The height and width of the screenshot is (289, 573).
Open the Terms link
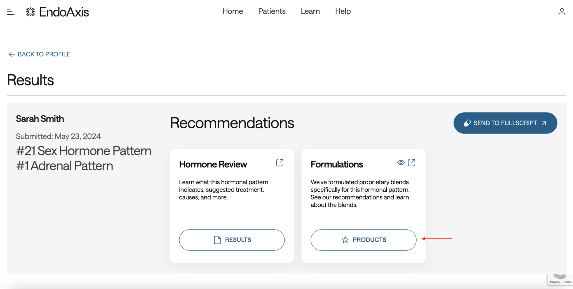[567, 282]
